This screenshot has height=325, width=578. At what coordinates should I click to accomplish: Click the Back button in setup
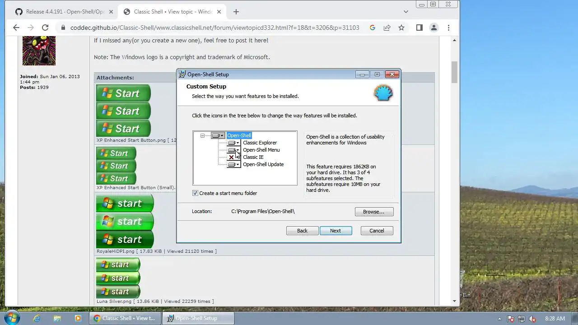pos(302,231)
